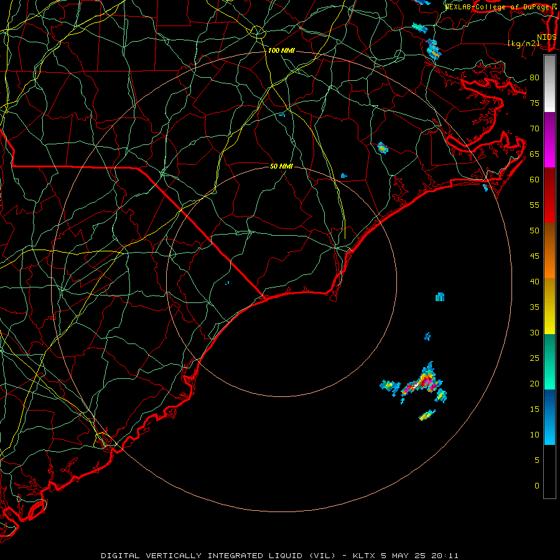The width and height of the screenshot is (560, 560).
Task: Click the "65" value on the scale
Action: coord(534,154)
